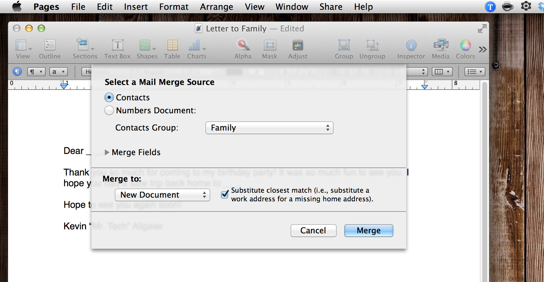This screenshot has height=282, width=544.
Task: Select the Alpha tool
Action: (x=243, y=49)
